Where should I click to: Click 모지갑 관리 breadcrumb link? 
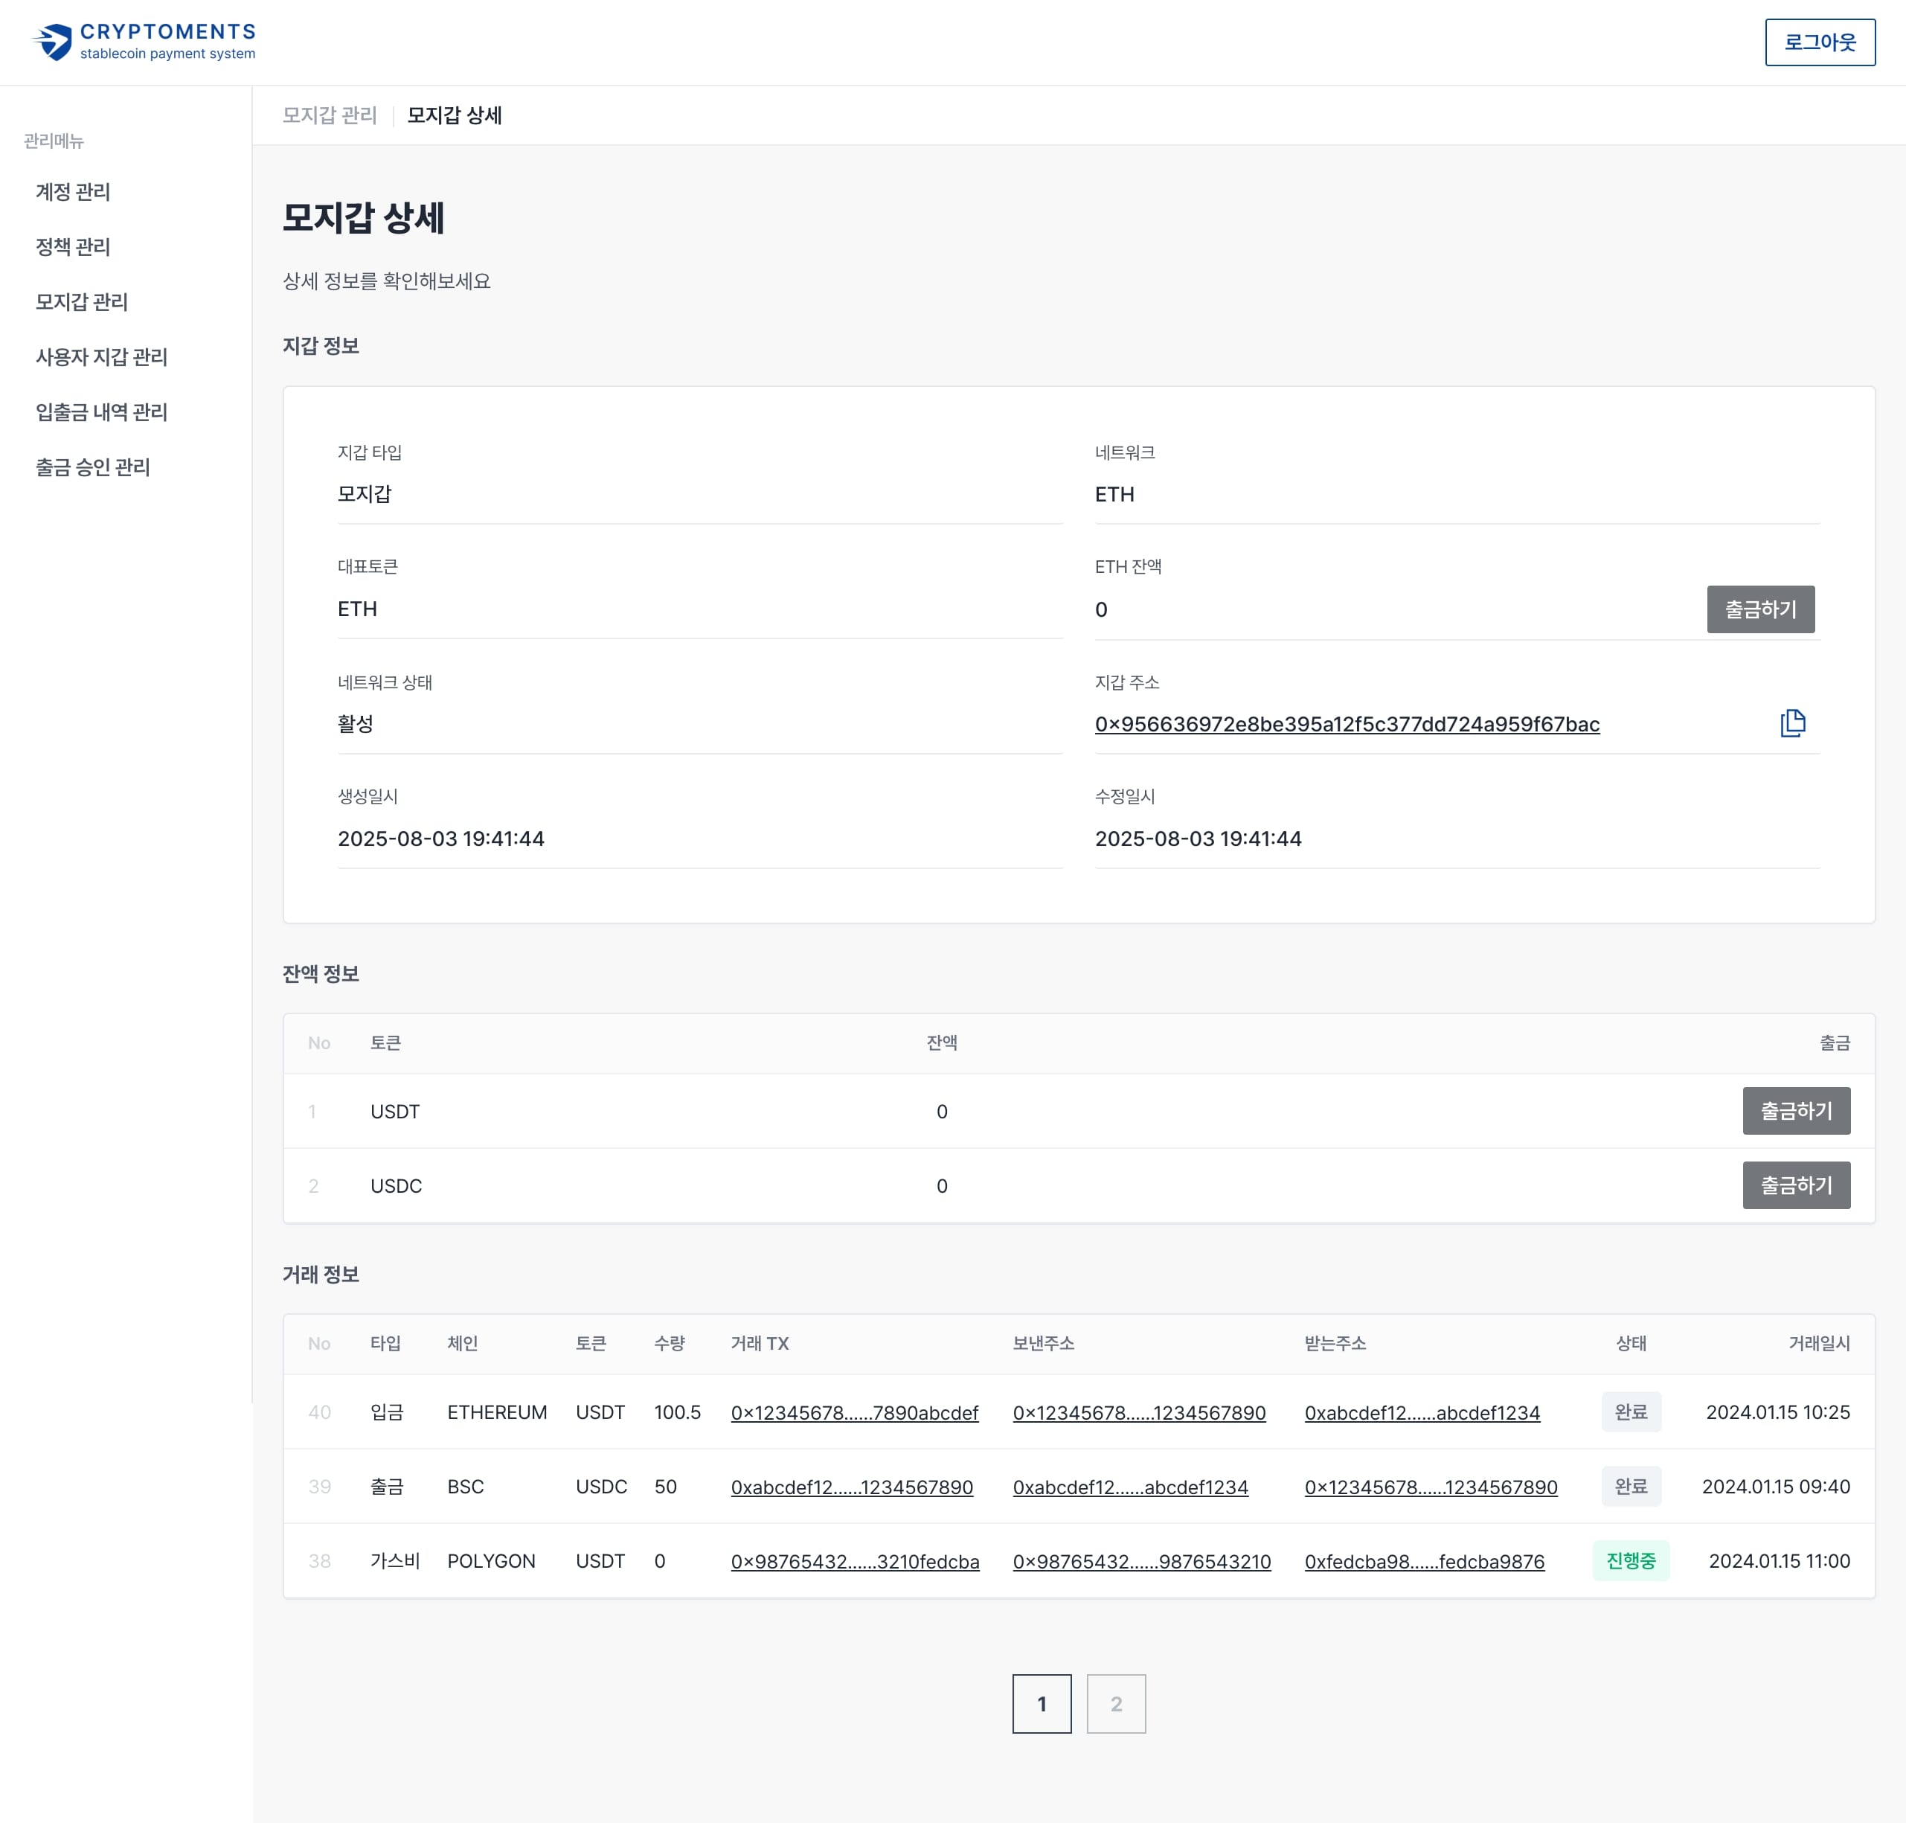(x=330, y=115)
